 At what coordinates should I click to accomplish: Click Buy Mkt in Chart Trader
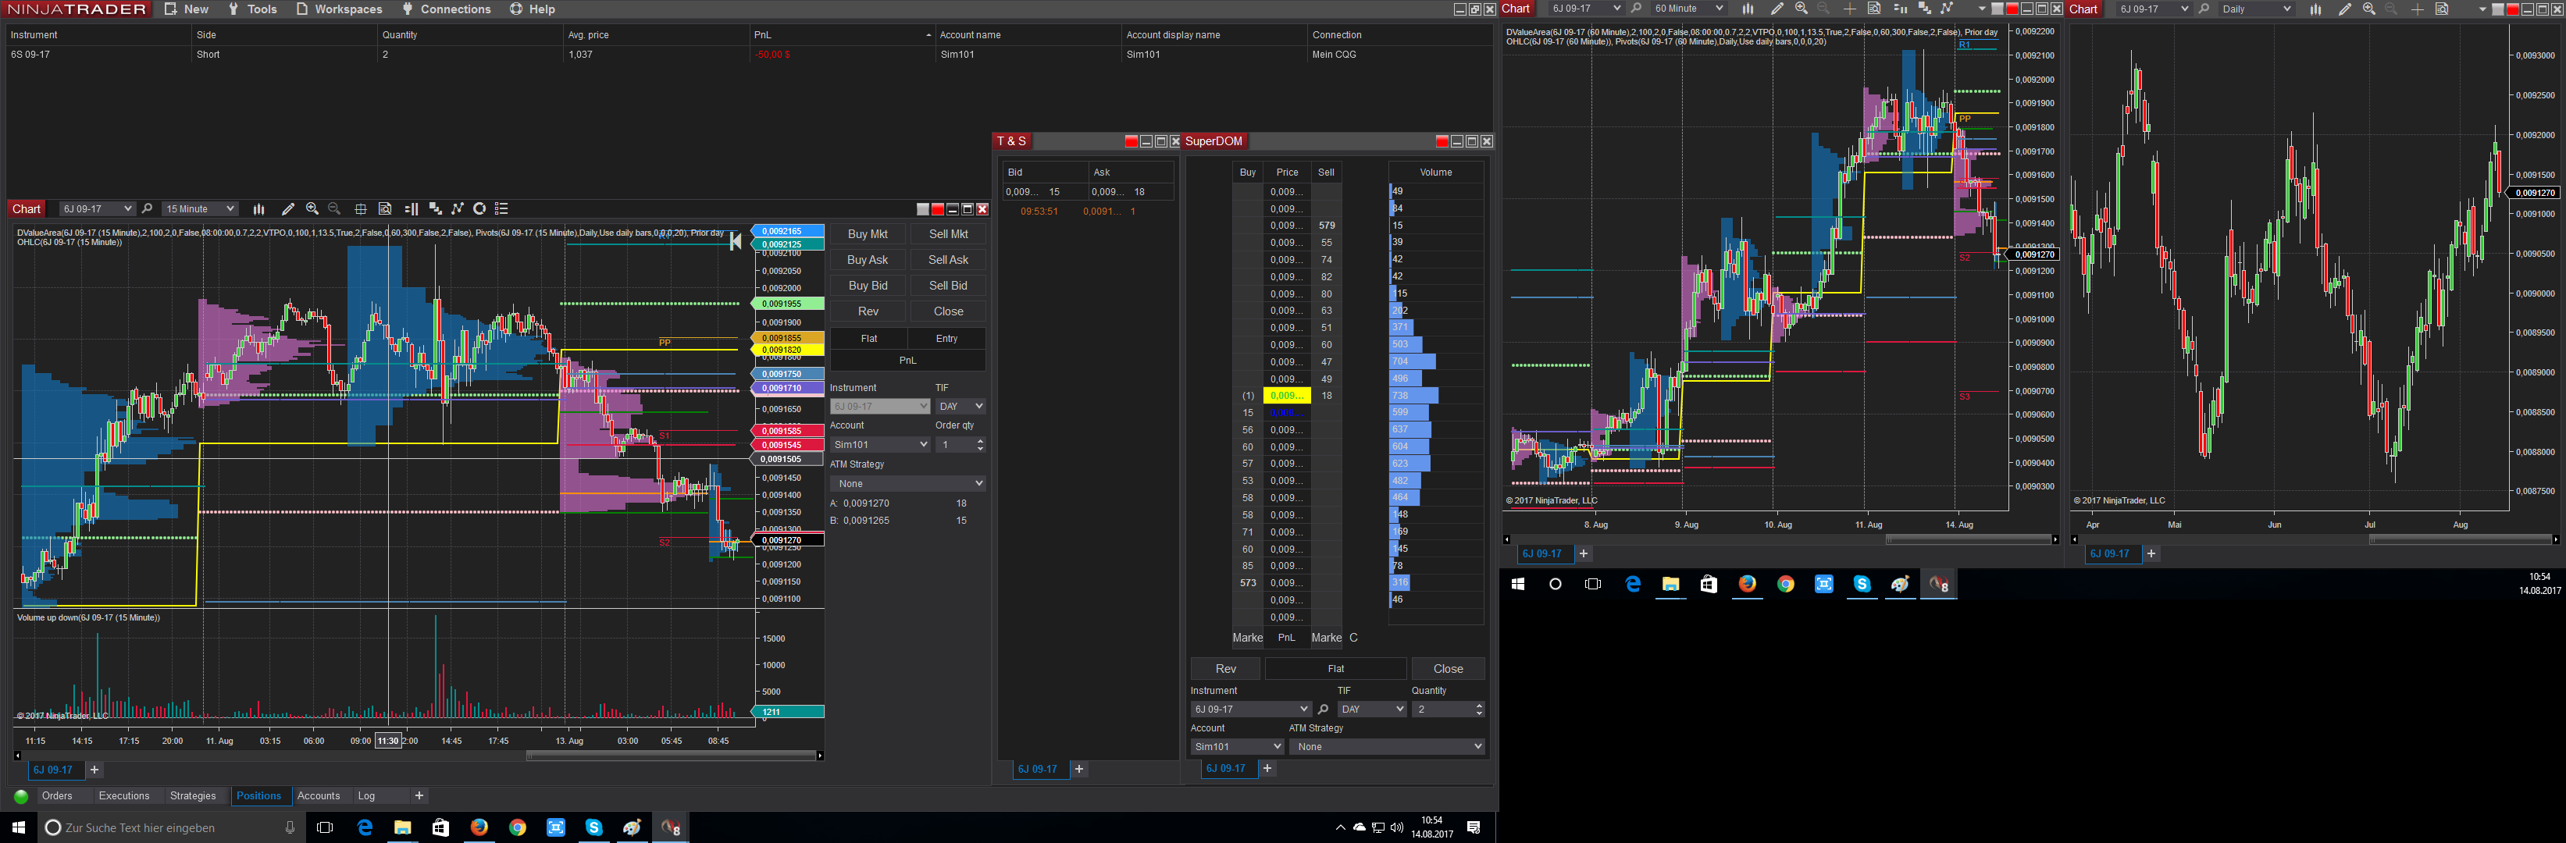click(x=868, y=234)
